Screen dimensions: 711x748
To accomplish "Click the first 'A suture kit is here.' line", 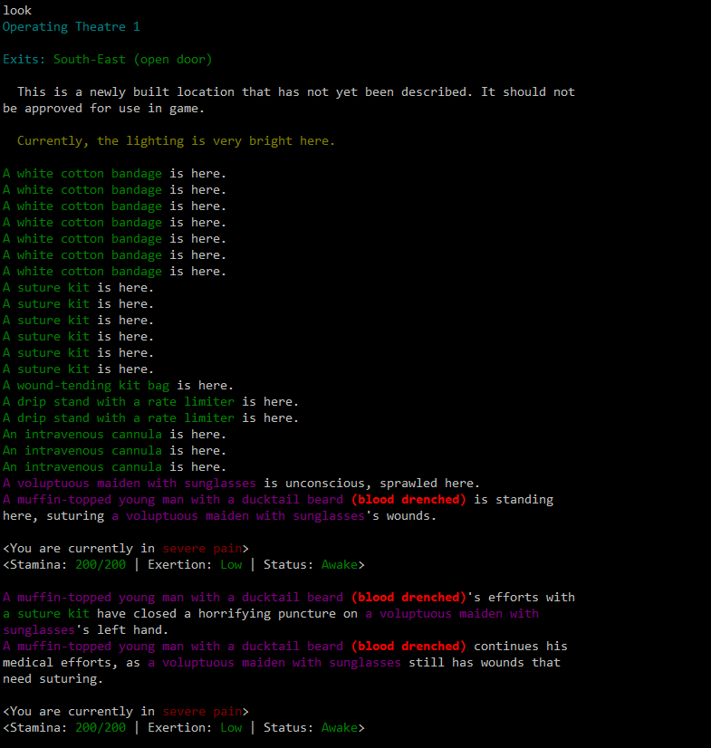I will tap(78, 288).
